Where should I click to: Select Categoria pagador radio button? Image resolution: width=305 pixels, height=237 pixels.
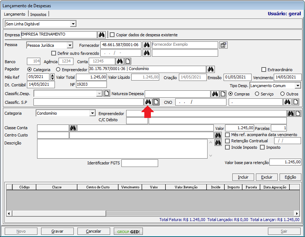(29, 69)
